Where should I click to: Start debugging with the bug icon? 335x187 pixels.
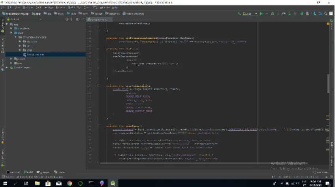[x=273, y=14]
